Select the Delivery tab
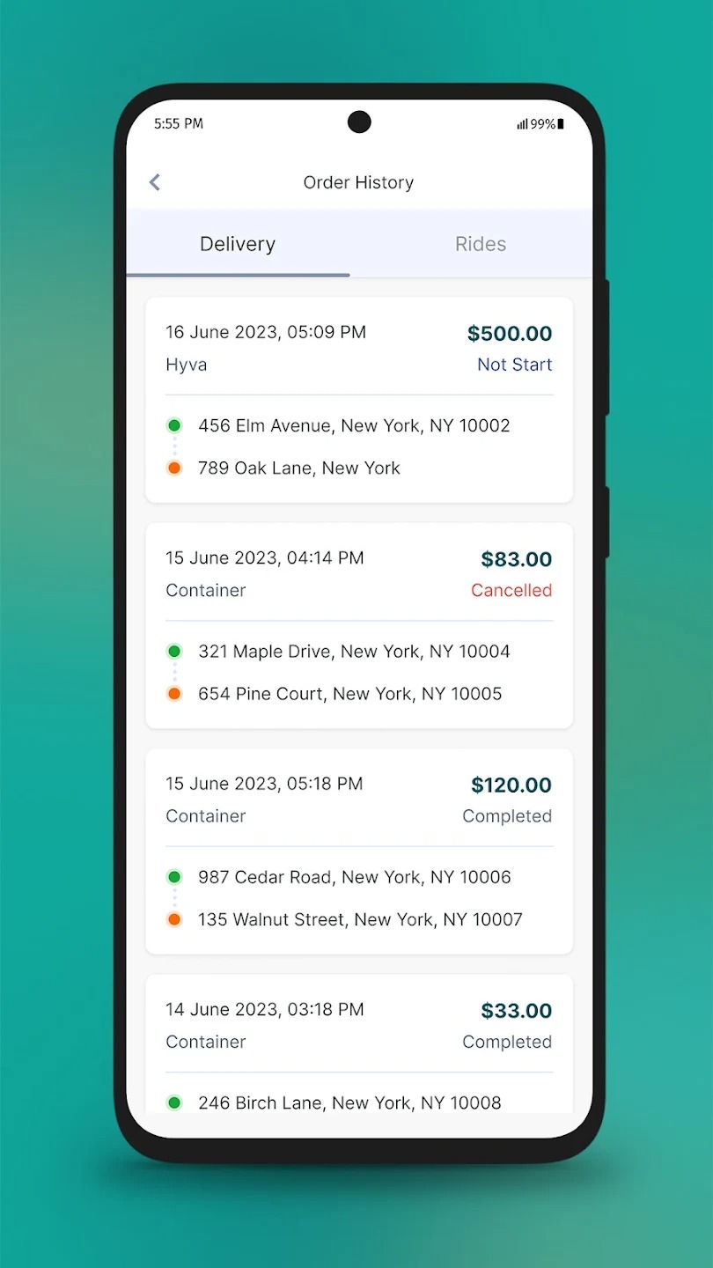Screen dimensions: 713x1268 click(x=238, y=244)
